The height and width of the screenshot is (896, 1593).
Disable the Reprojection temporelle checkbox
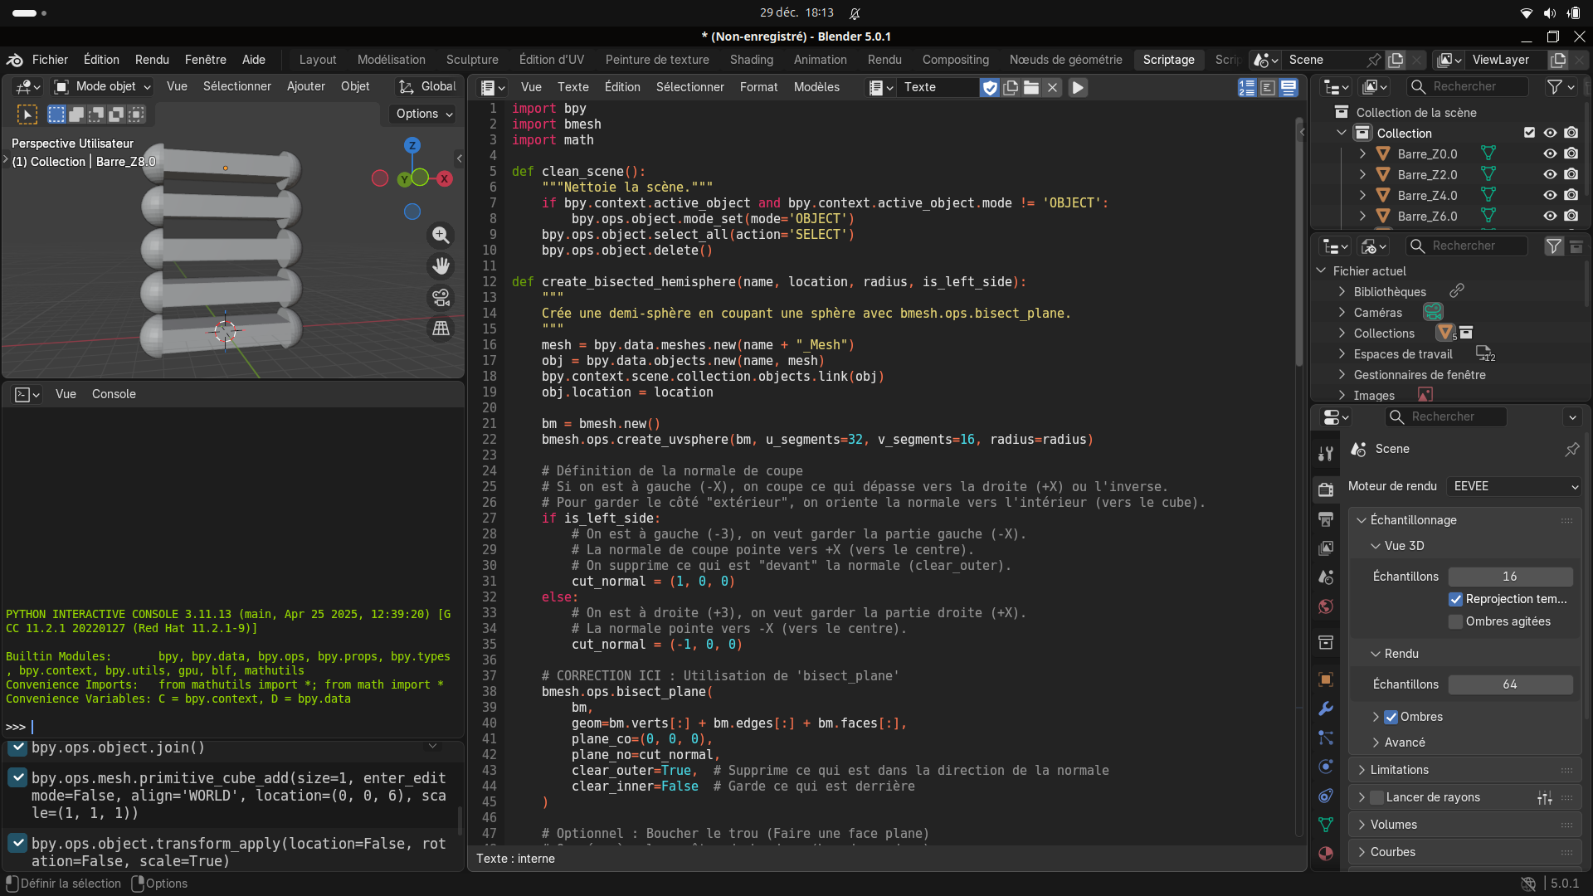[1456, 599]
